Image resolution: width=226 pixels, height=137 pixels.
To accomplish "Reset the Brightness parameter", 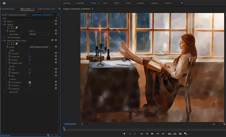I will 56,72.
